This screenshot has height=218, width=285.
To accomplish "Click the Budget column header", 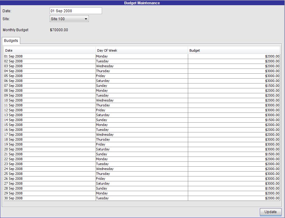I will 234,50.
